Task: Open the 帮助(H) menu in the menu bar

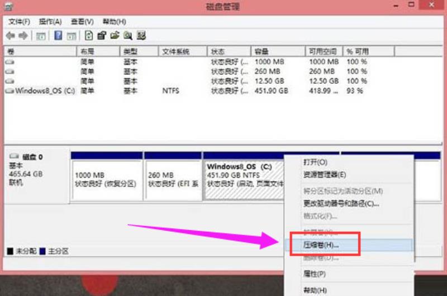Action: (115, 22)
